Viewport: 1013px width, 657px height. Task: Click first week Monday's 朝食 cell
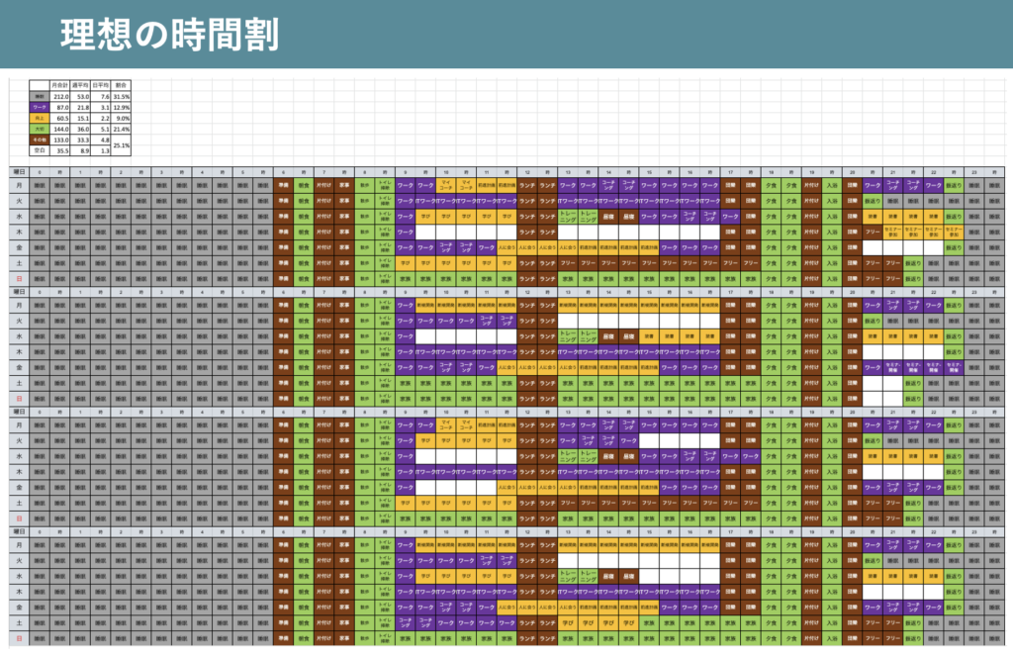point(304,185)
